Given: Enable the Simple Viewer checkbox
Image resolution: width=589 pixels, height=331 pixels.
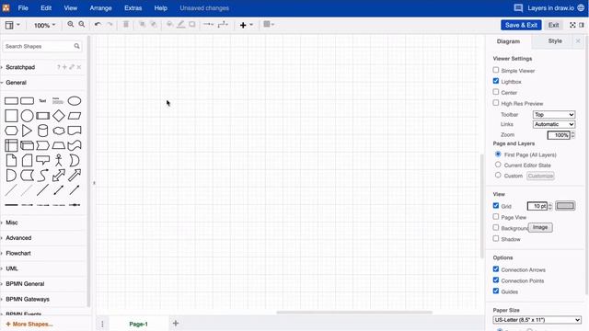Looking at the screenshot, I should pos(496,70).
